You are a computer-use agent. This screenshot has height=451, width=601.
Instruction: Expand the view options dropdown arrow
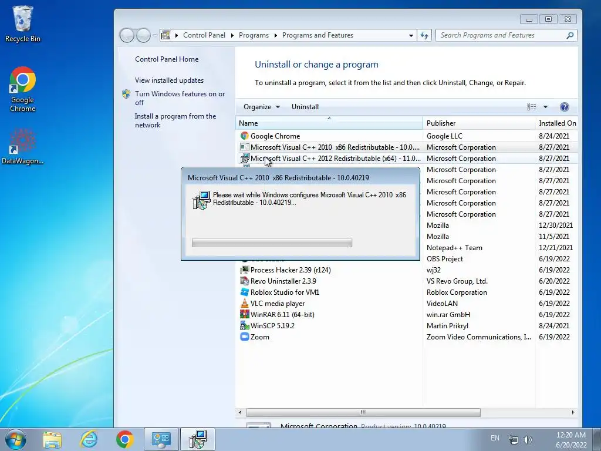click(545, 107)
